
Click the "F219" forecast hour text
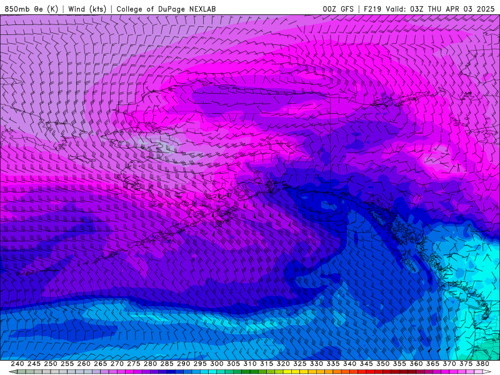372,9
